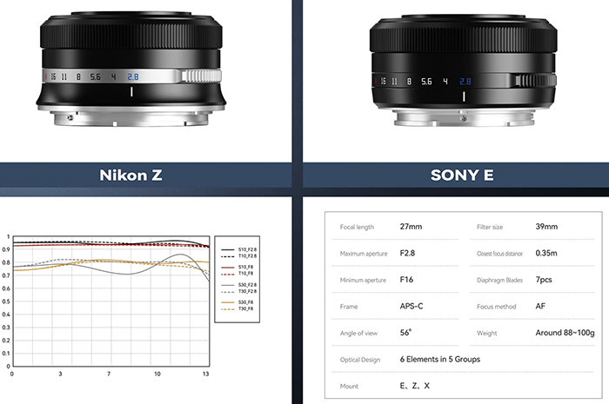Click the Focal length 27mm value
The image size is (609, 404).
pyautogui.click(x=411, y=227)
